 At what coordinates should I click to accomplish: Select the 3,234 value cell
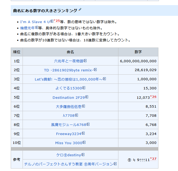pyautogui.click(x=138, y=134)
